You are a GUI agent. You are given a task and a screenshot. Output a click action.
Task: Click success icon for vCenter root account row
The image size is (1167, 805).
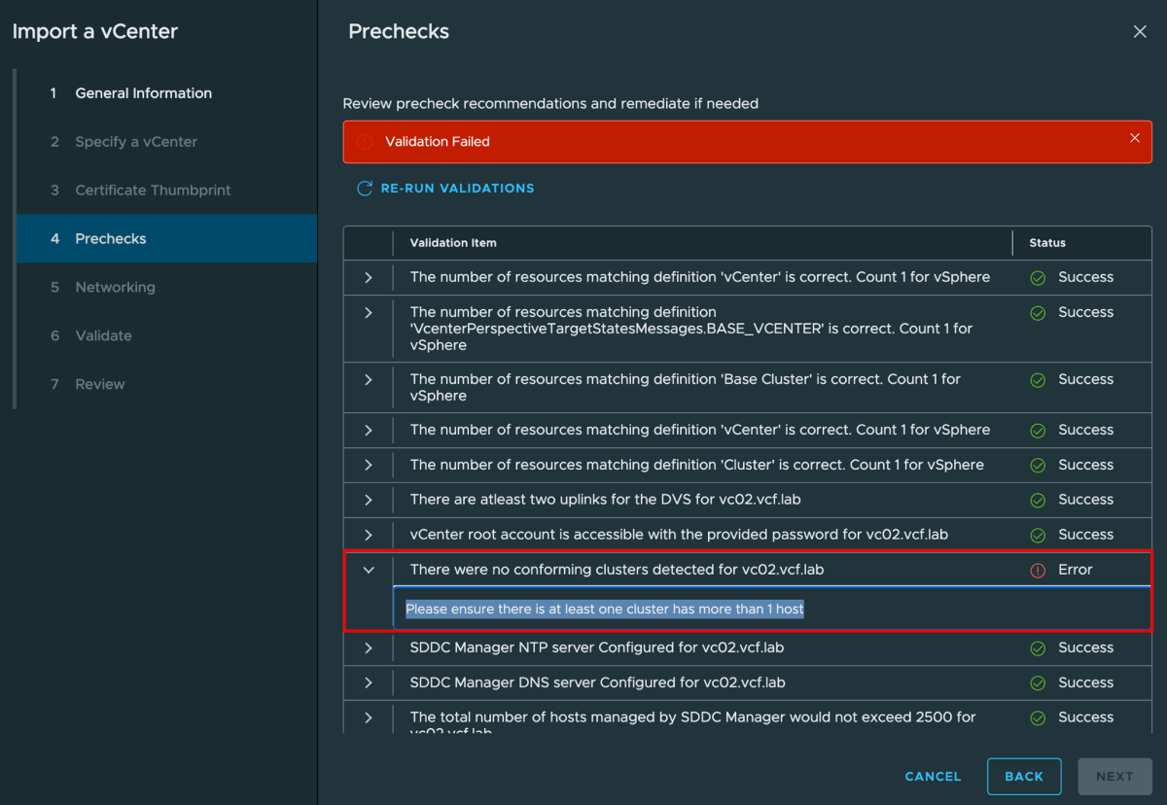point(1038,536)
